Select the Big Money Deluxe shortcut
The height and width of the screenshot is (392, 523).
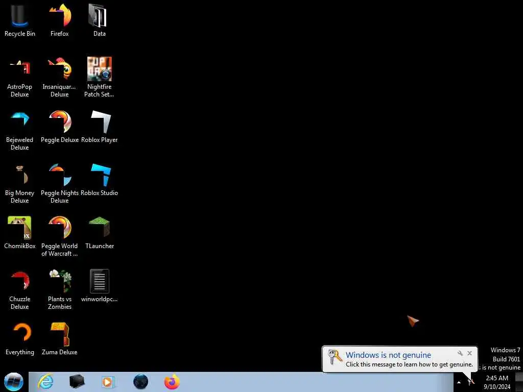[x=20, y=183]
